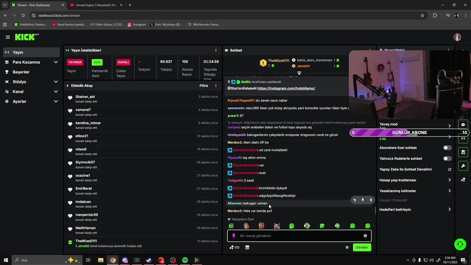Reply to the Alixcnnn chat message
This screenshot has height=265, width=471.
pyautogui.click(x=355, y=200)
